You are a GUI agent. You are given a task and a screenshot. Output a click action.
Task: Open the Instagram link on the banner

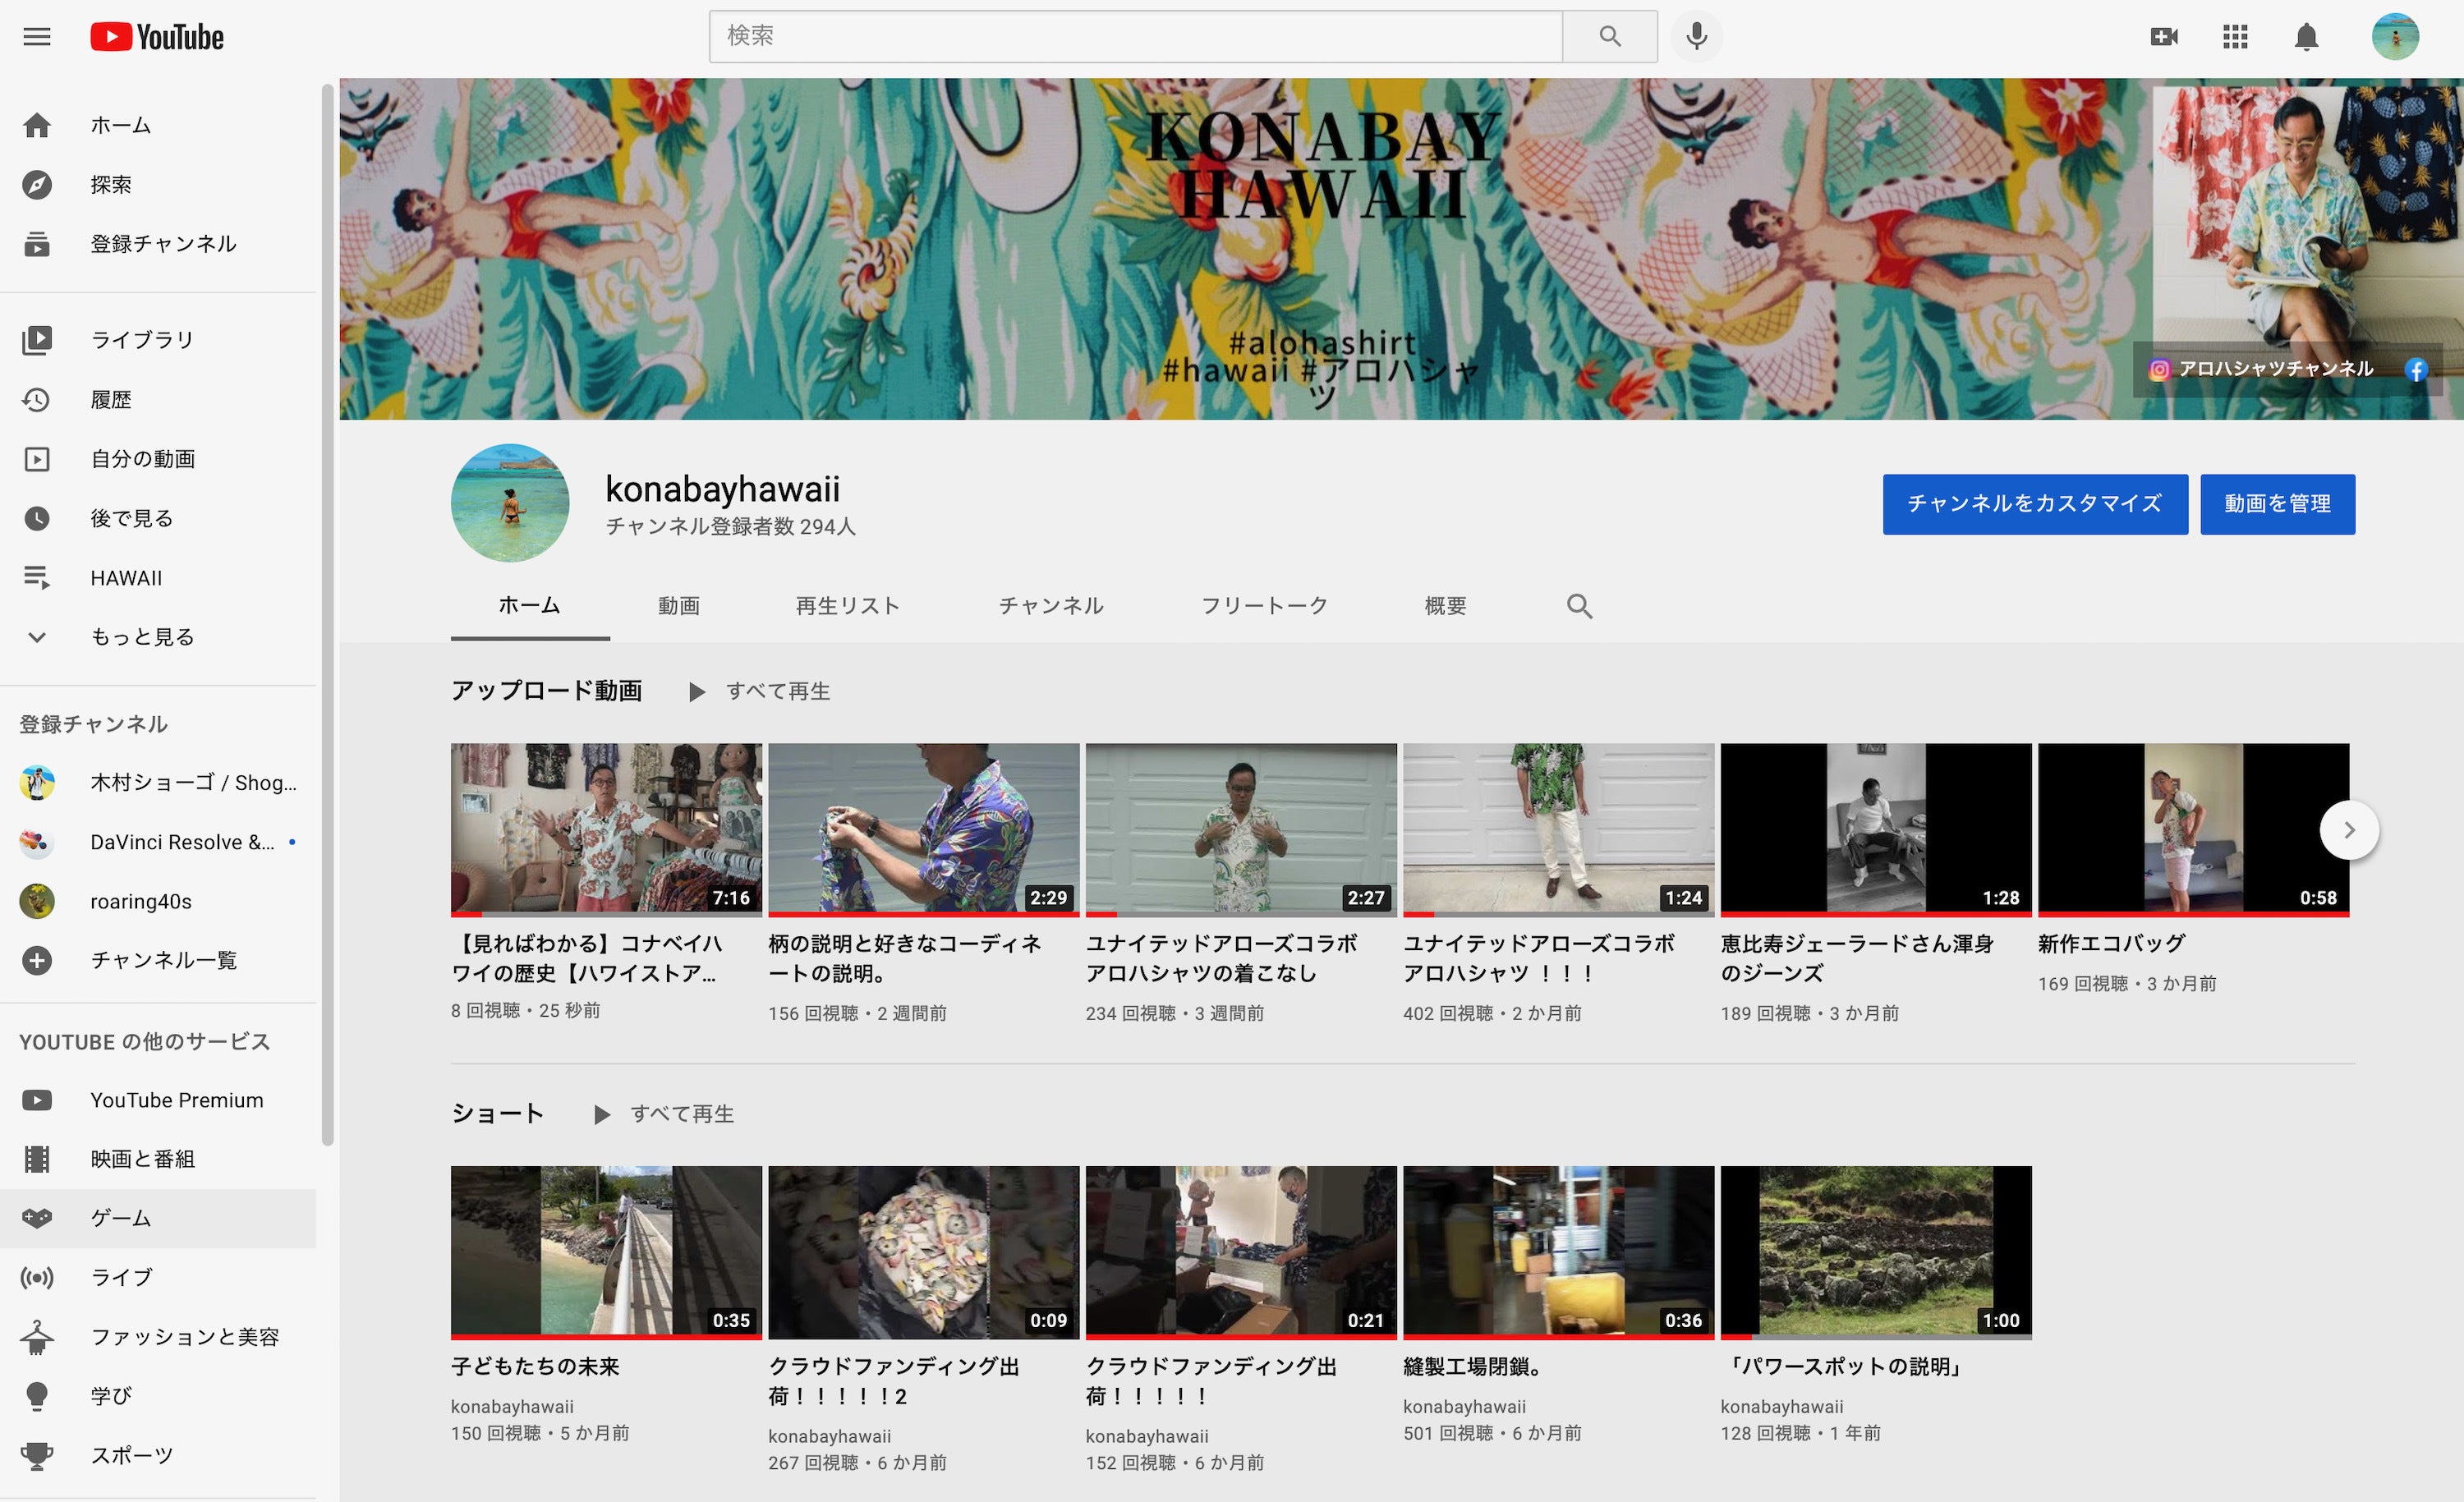(x=2160, y=370)
